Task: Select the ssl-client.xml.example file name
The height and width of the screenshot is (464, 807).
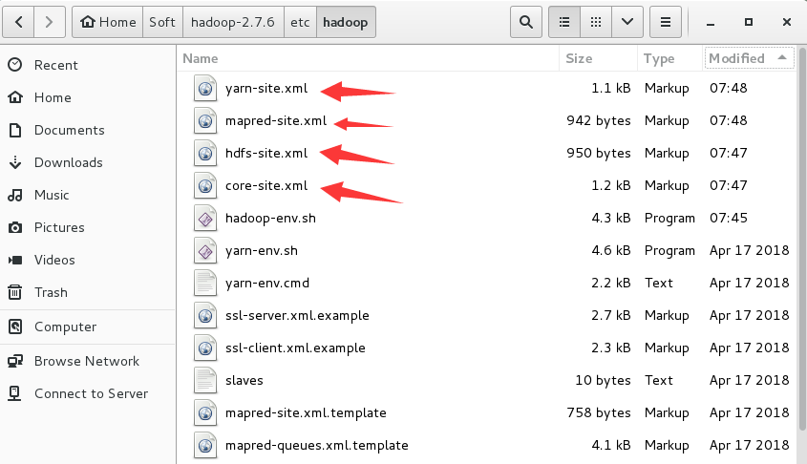Action: coord(295,348)
